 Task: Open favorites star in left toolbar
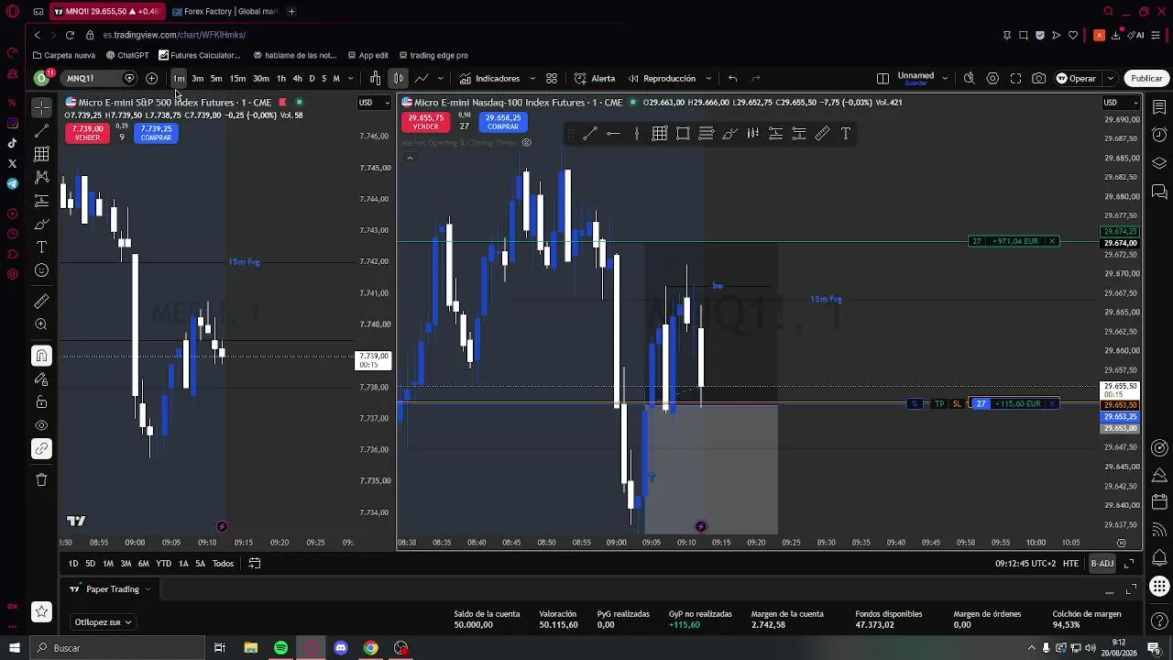pyautogui.click(x=41, y=611)
